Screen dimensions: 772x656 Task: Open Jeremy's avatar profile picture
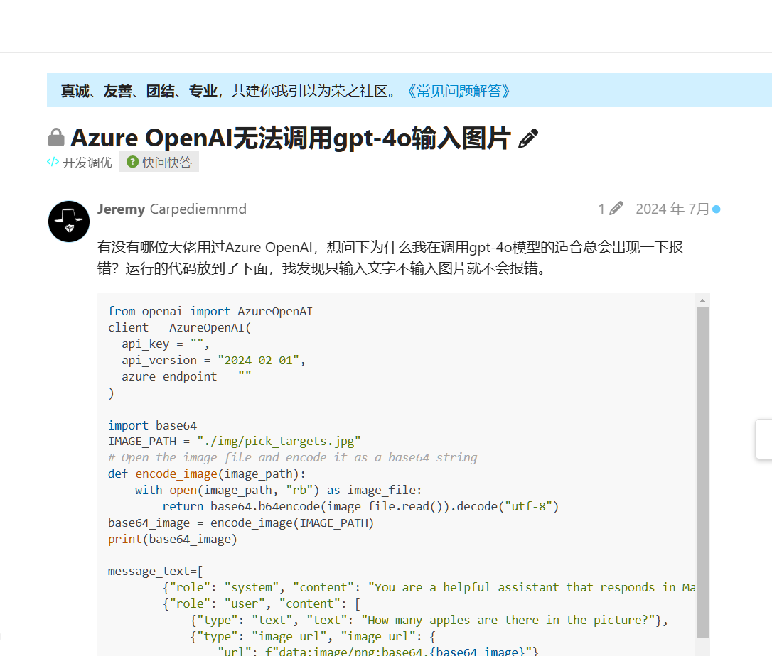pyautogui.click(x=69, y=222)
